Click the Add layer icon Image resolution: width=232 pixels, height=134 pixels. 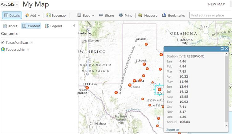point(27,15)
